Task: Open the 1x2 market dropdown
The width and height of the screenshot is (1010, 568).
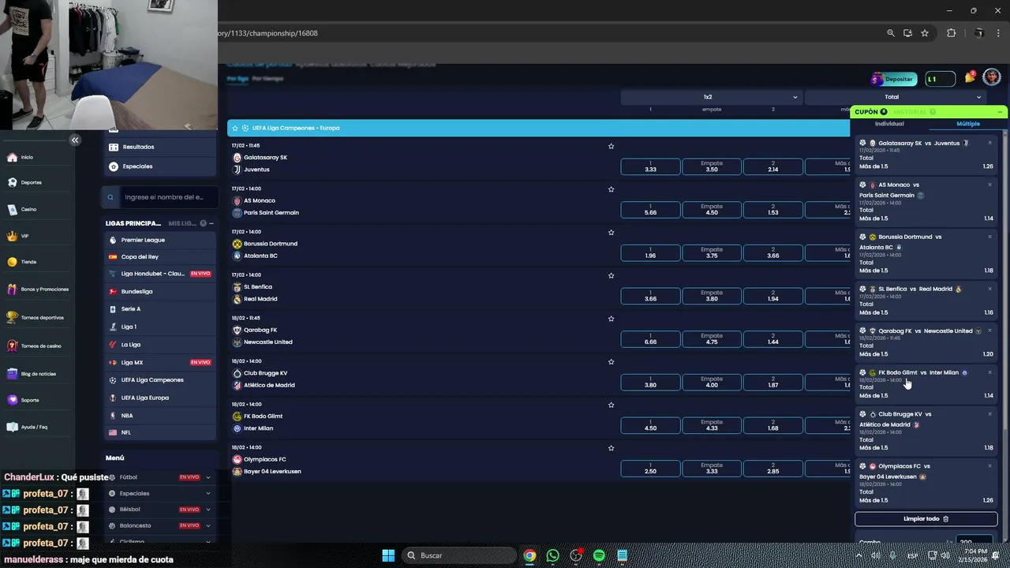Action: pos(711,97)
